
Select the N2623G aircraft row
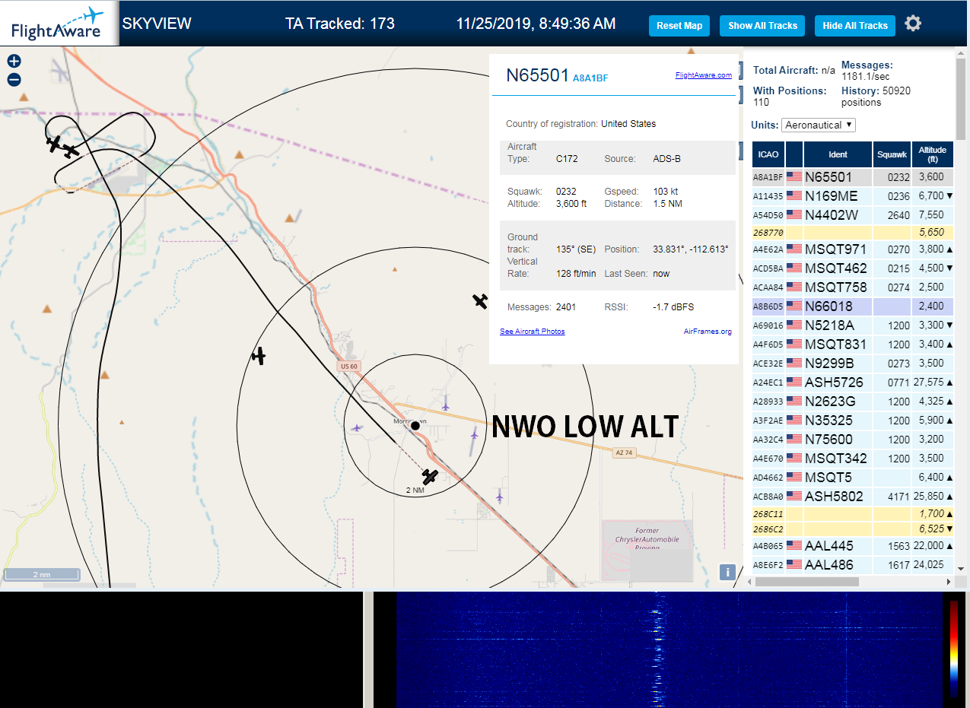853,402
